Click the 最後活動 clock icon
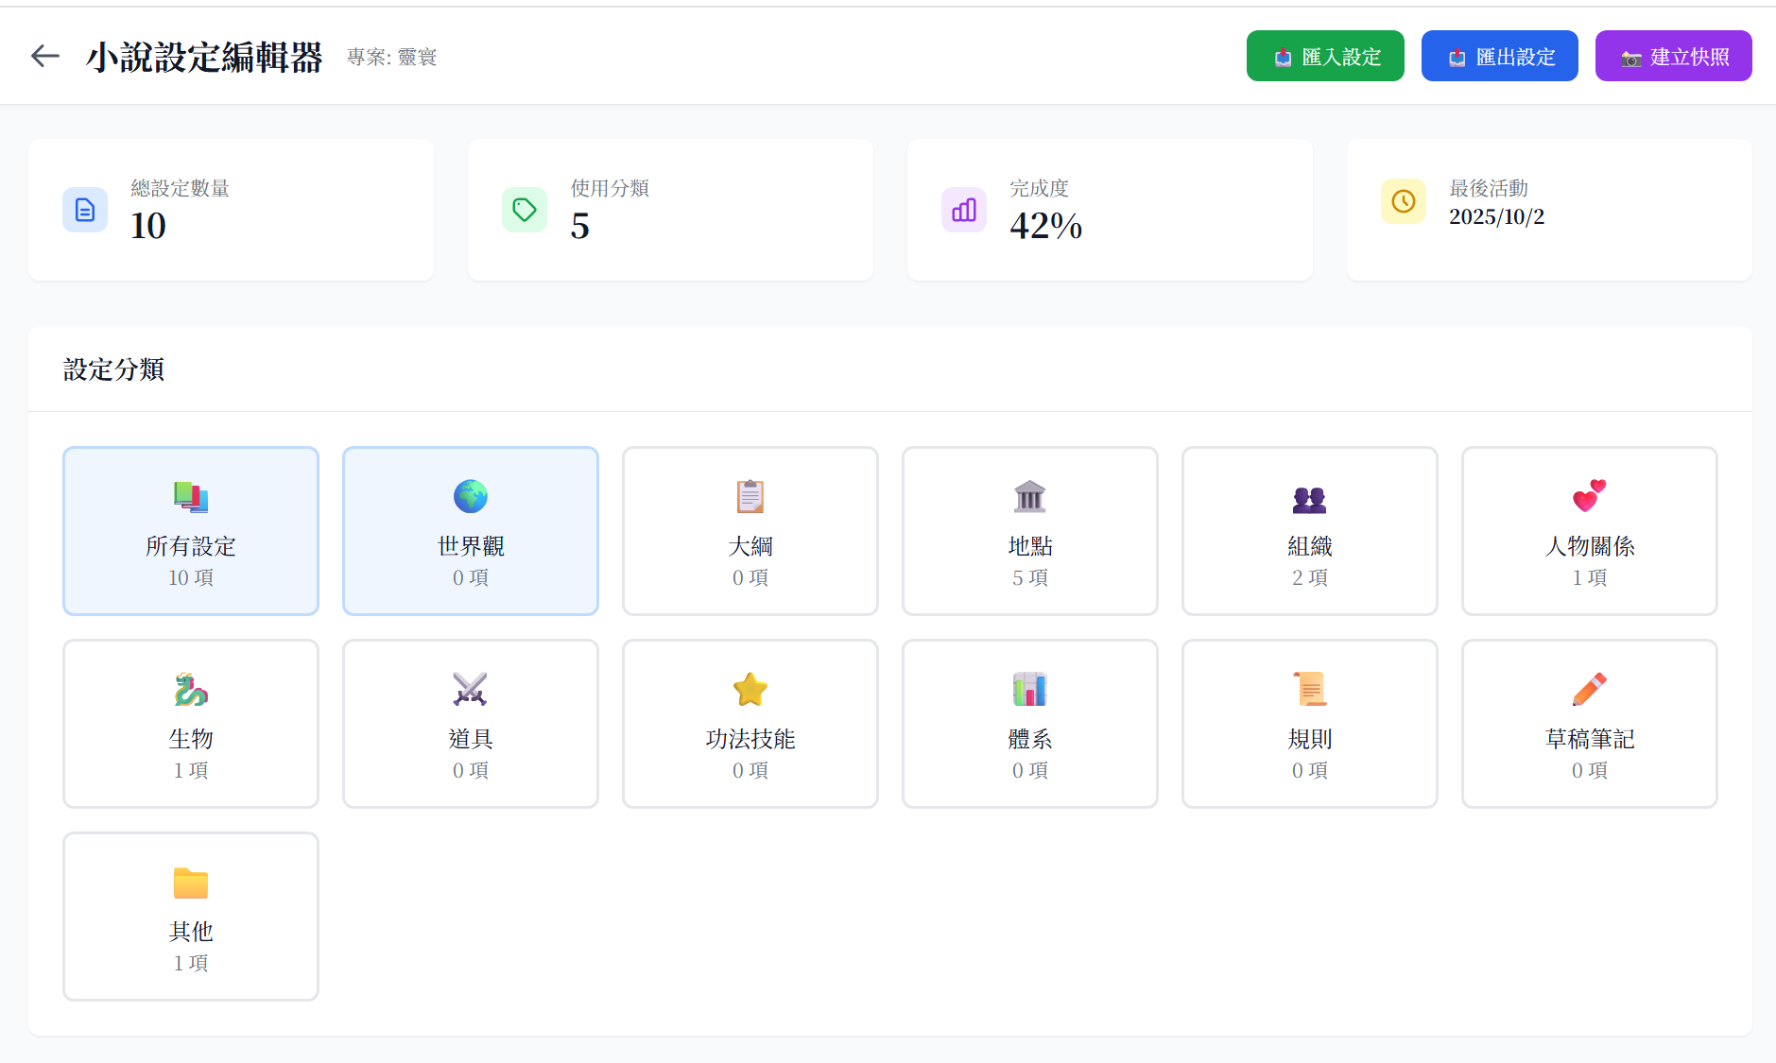Screen dimensions: 1776x1063 point(1403,201)
